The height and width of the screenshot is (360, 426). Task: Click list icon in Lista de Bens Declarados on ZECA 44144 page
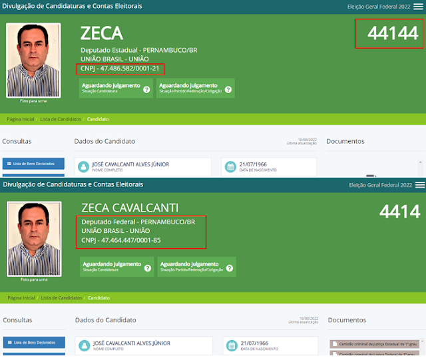9,164
